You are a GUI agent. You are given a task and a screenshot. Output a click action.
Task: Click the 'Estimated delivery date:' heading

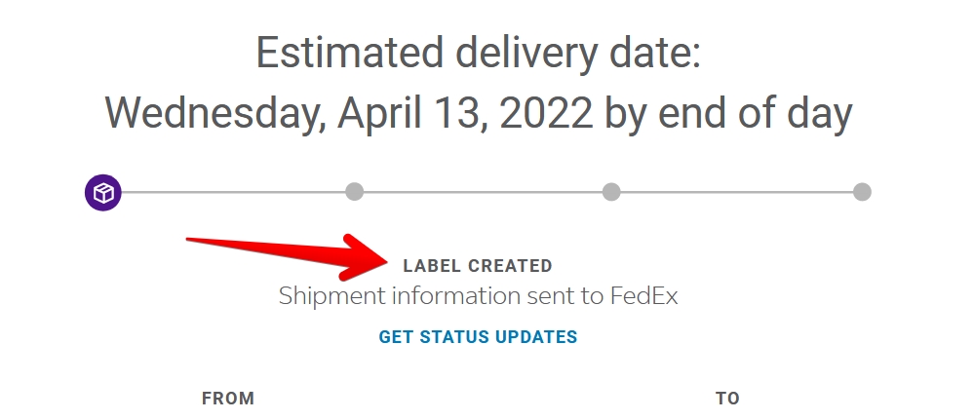tap(478, 53)
